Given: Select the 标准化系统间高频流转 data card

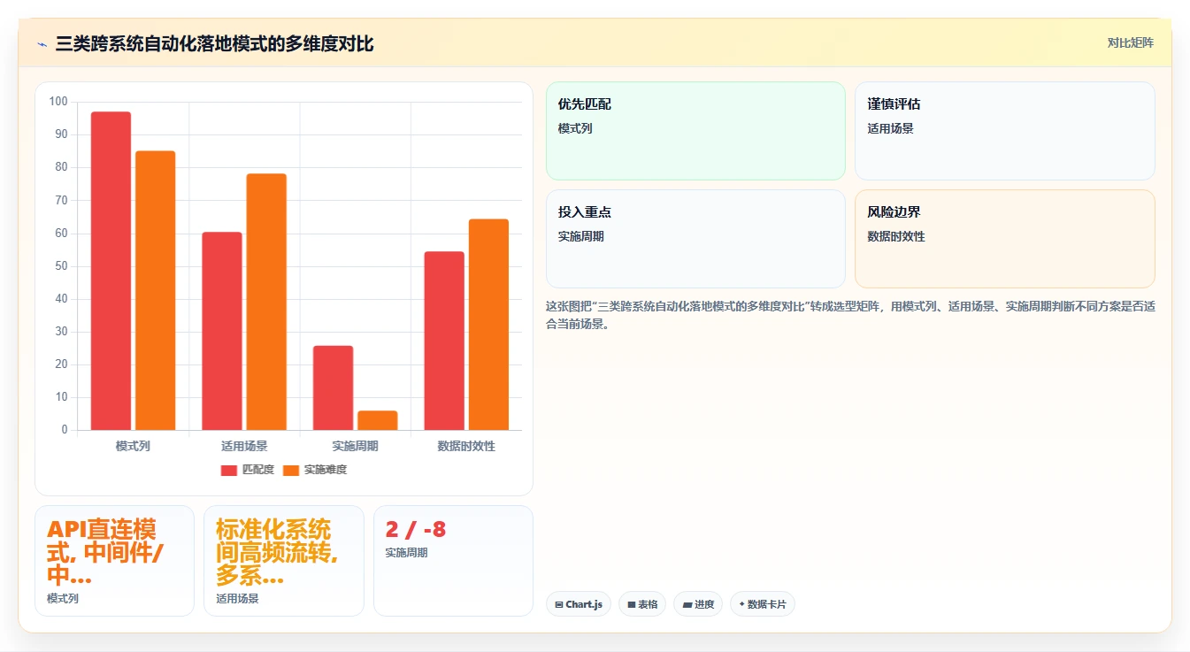Looking at the screenshot, I should [284, 561].
